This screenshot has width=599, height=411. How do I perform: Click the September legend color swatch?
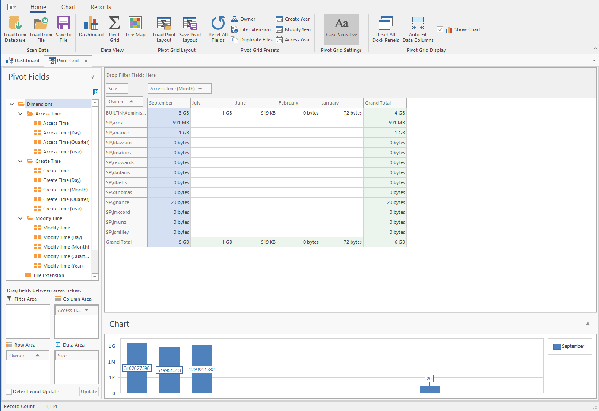tap(557, 346)
